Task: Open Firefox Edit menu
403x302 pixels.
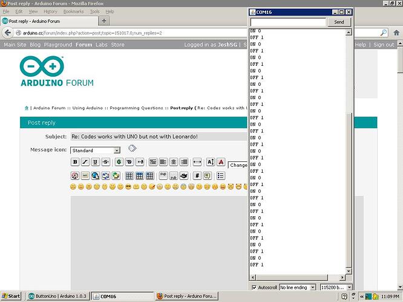Action: pyautogui.click(x=19, y=11)
